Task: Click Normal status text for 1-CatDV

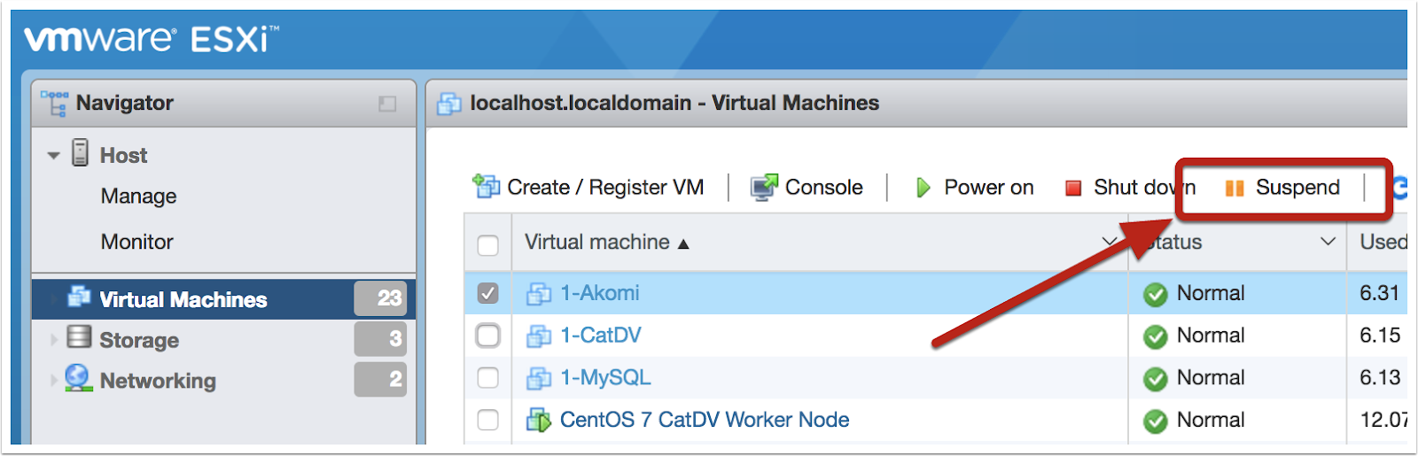Action: click(1211, 336)
